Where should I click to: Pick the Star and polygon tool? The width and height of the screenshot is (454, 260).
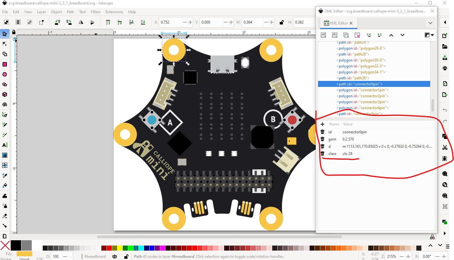tap(5, 84)
